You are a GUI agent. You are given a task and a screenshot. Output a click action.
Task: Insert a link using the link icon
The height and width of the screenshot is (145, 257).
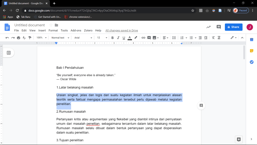coord(143,38)
